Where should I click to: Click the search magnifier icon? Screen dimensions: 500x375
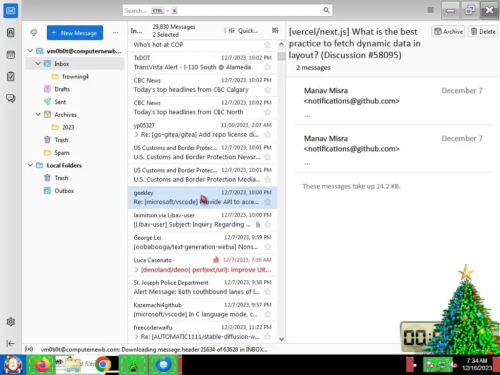point(326,10)
